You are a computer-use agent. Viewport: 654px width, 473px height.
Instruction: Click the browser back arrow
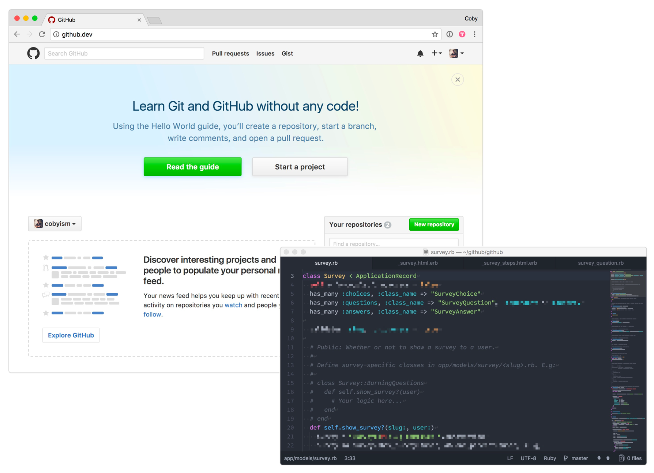[17, 34]
